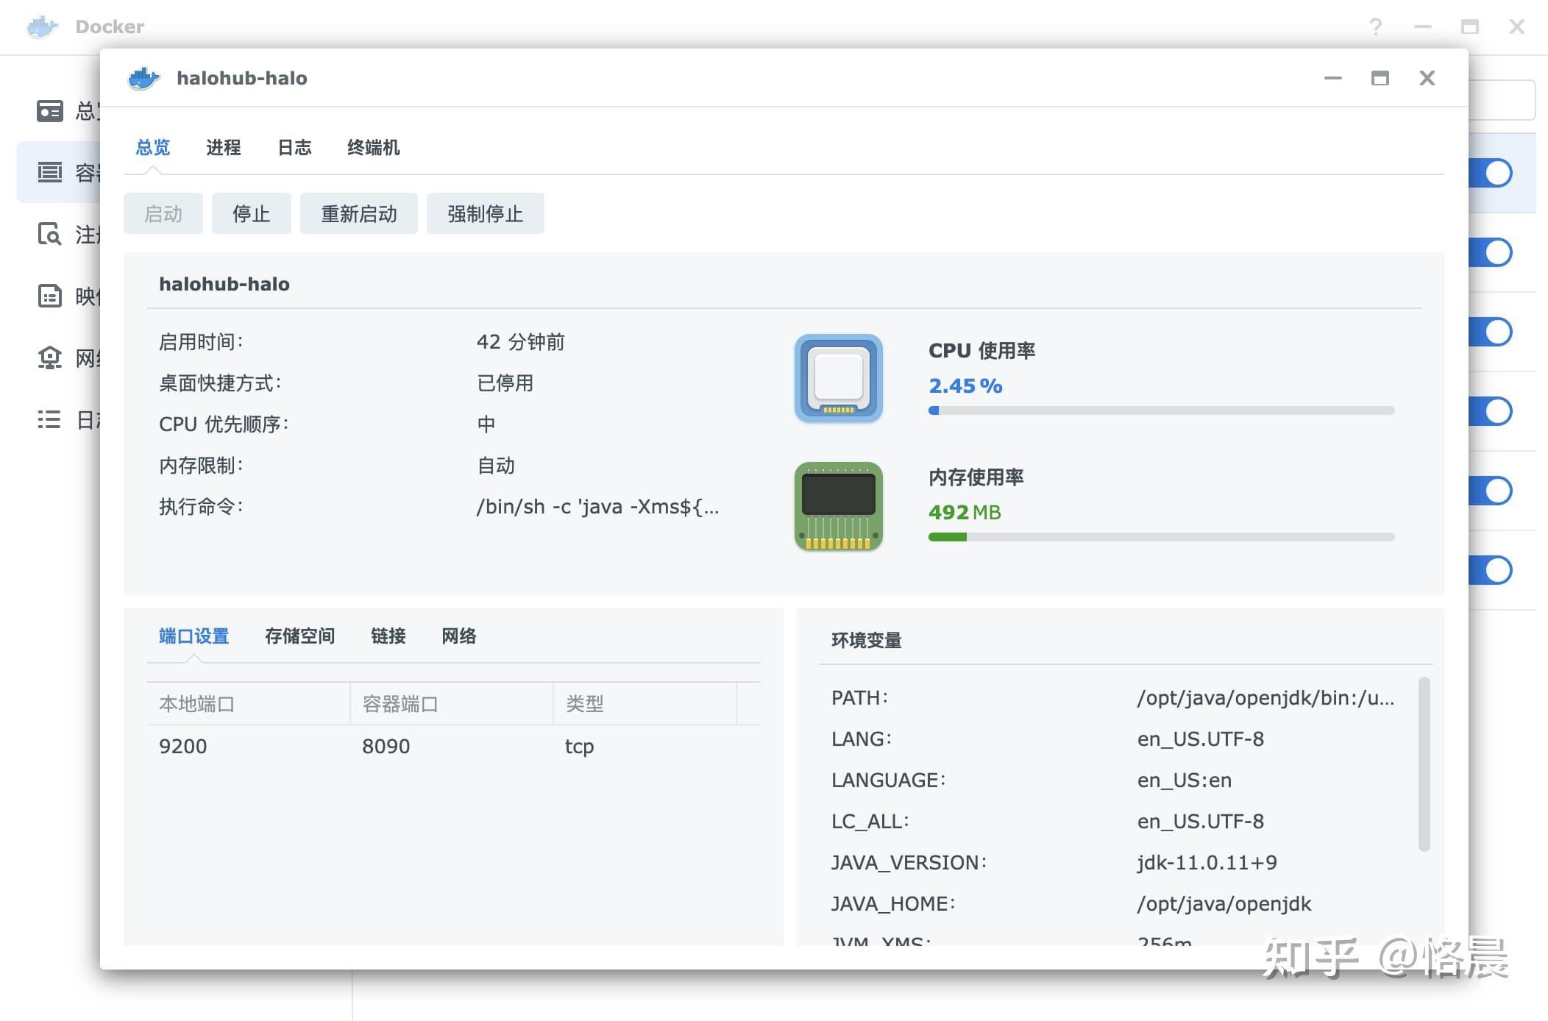
Task: Click the 类型 column header
Action: (645, 704)
